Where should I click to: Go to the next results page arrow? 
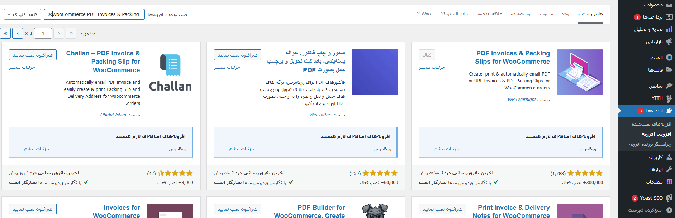coord(18,33)
